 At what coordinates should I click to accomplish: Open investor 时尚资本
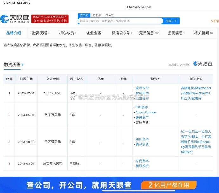pos(142,161)
